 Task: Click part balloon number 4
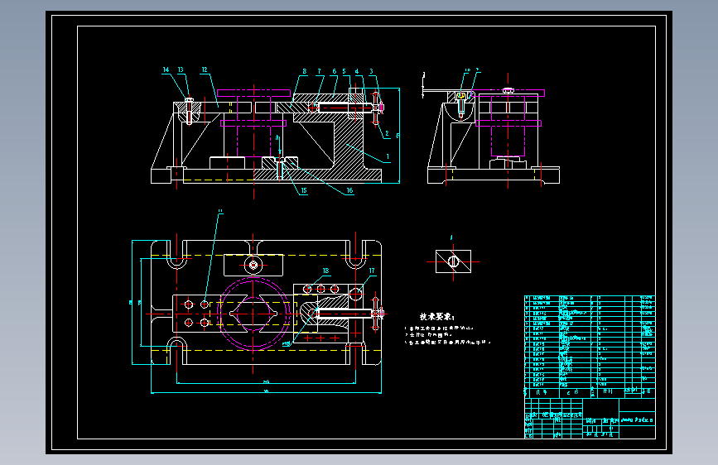click(357, 71)
